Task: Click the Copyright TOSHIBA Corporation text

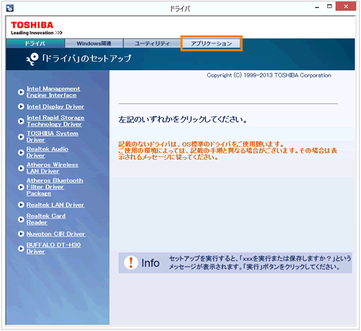Action: pyautogui.click(x=269, y=75)
